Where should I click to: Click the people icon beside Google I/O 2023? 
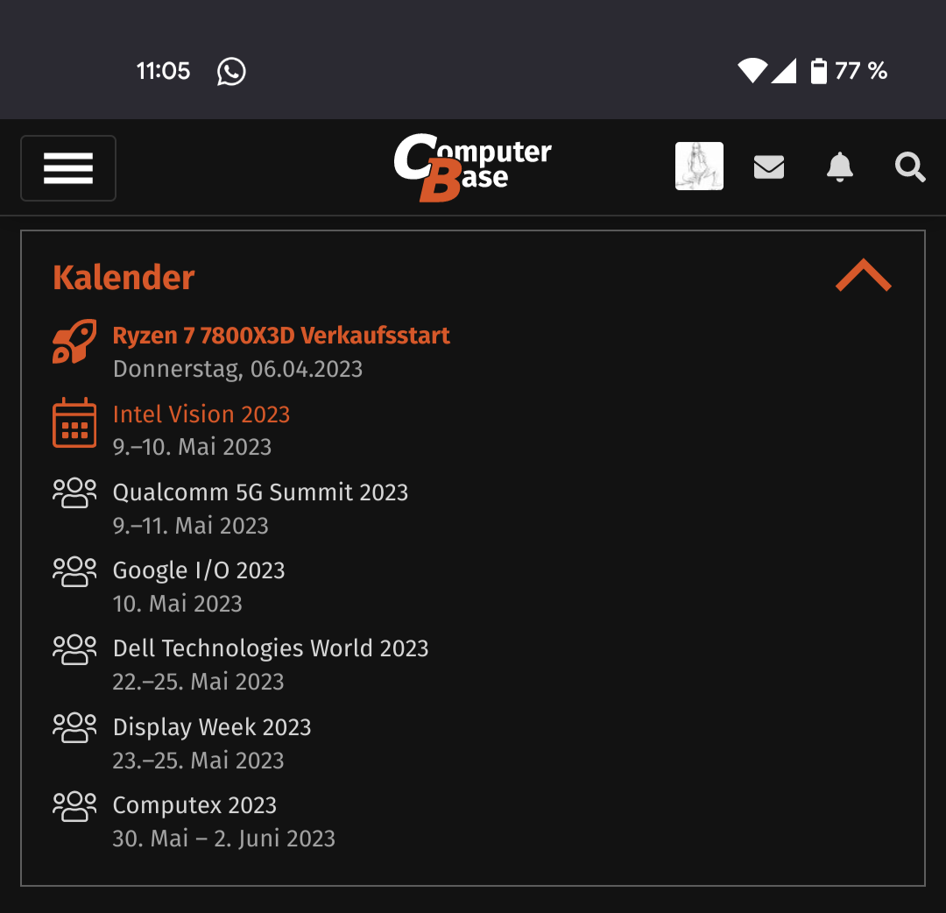[74, 570]
